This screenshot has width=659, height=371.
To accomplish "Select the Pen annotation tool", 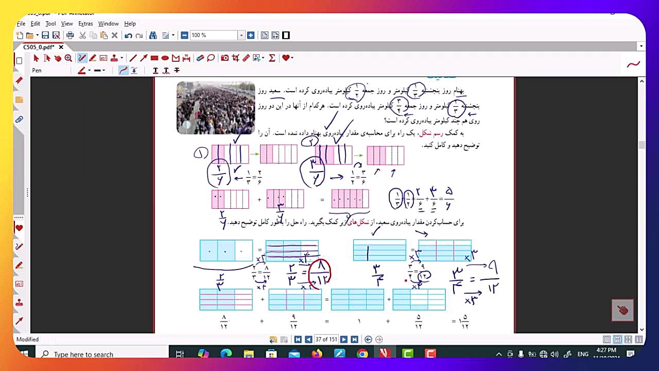I will (x=82, y=58).
